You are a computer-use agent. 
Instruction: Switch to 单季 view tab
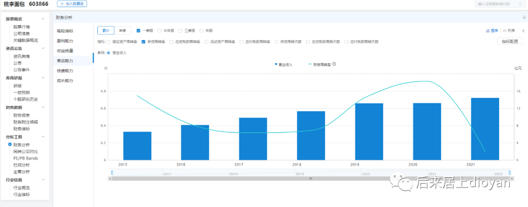pos(122,30)
